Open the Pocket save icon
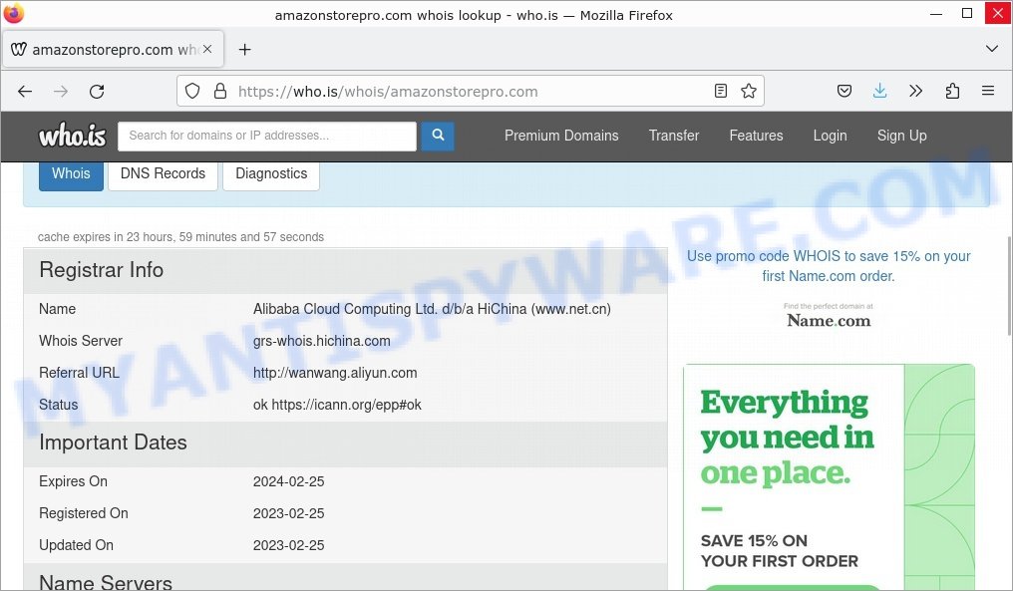This screenshot has width=1013, height=591. [x=844, y=91]
